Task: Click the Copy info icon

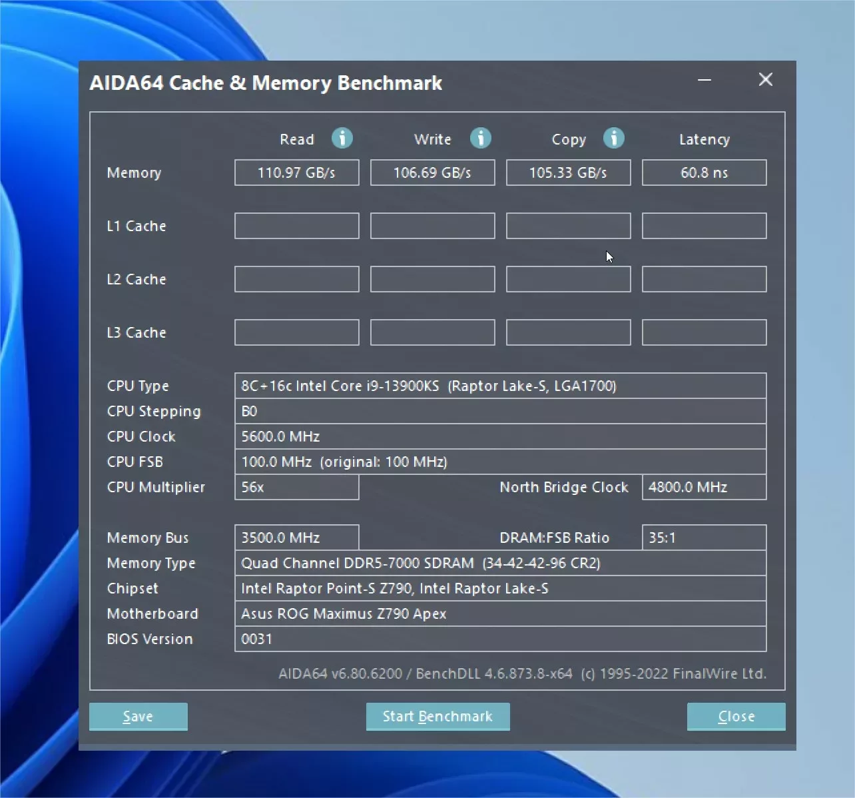Action: pos(613,138)
